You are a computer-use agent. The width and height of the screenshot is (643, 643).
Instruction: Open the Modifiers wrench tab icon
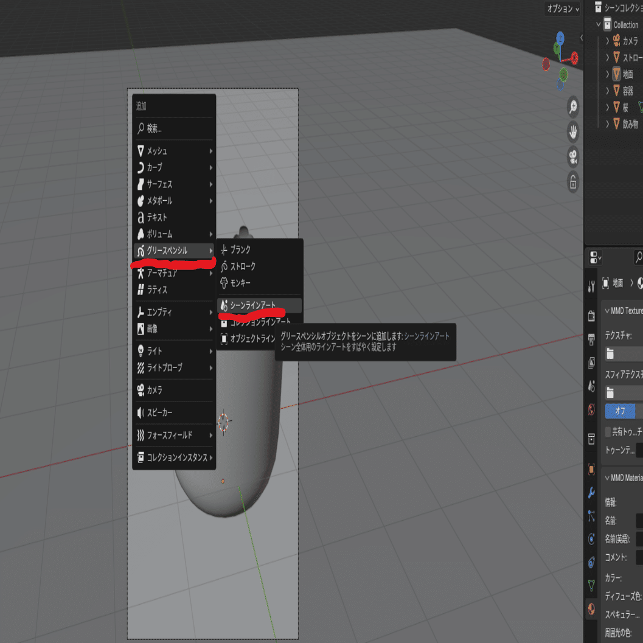(591, 493)
